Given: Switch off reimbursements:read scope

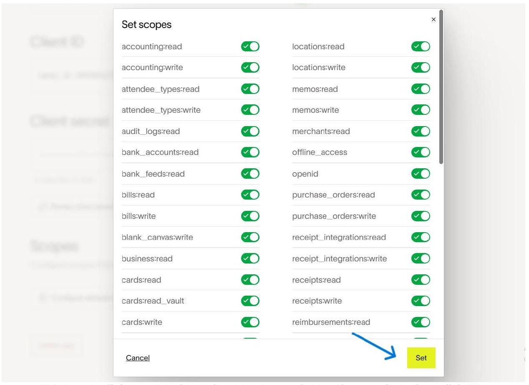Looking at the screenshot, I should pyautogui.click(x=421, y=322).
